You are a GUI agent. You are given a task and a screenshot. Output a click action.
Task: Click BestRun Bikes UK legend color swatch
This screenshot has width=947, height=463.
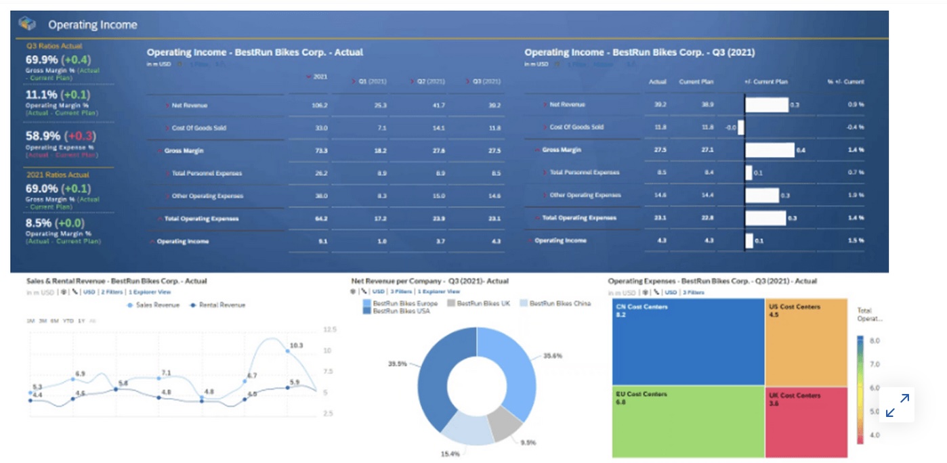pyautogui.click(x=451, y=304)
